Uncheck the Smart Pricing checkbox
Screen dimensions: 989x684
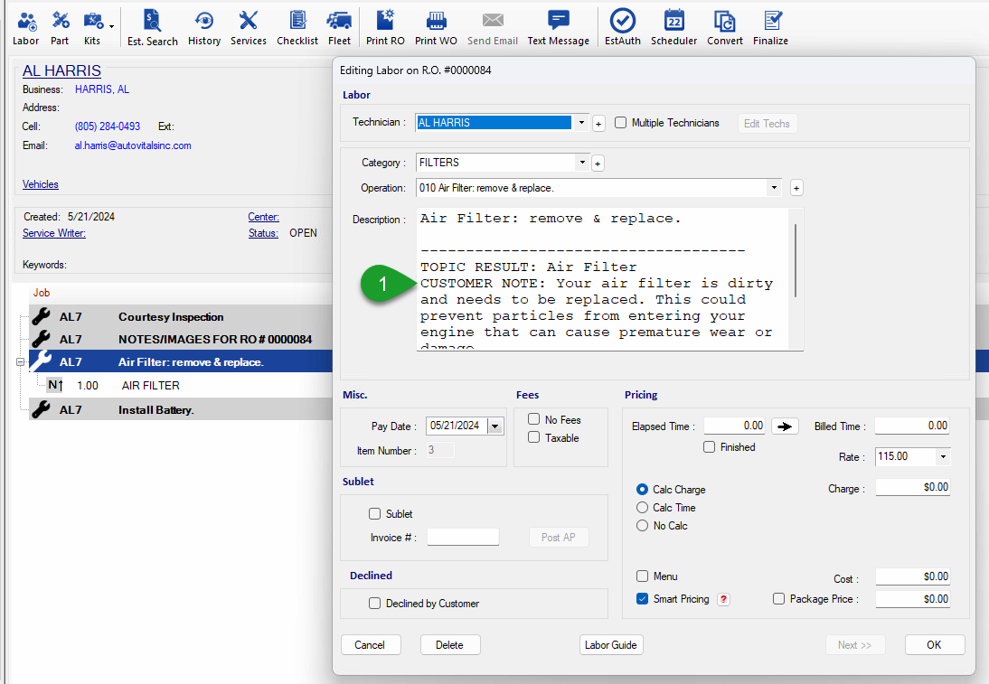point(642,599)
